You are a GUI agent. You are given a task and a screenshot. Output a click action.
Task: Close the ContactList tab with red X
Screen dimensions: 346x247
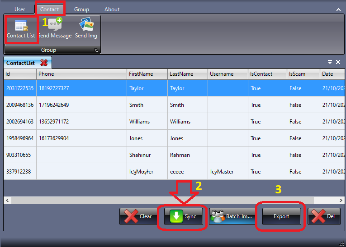tap(44, 63)
